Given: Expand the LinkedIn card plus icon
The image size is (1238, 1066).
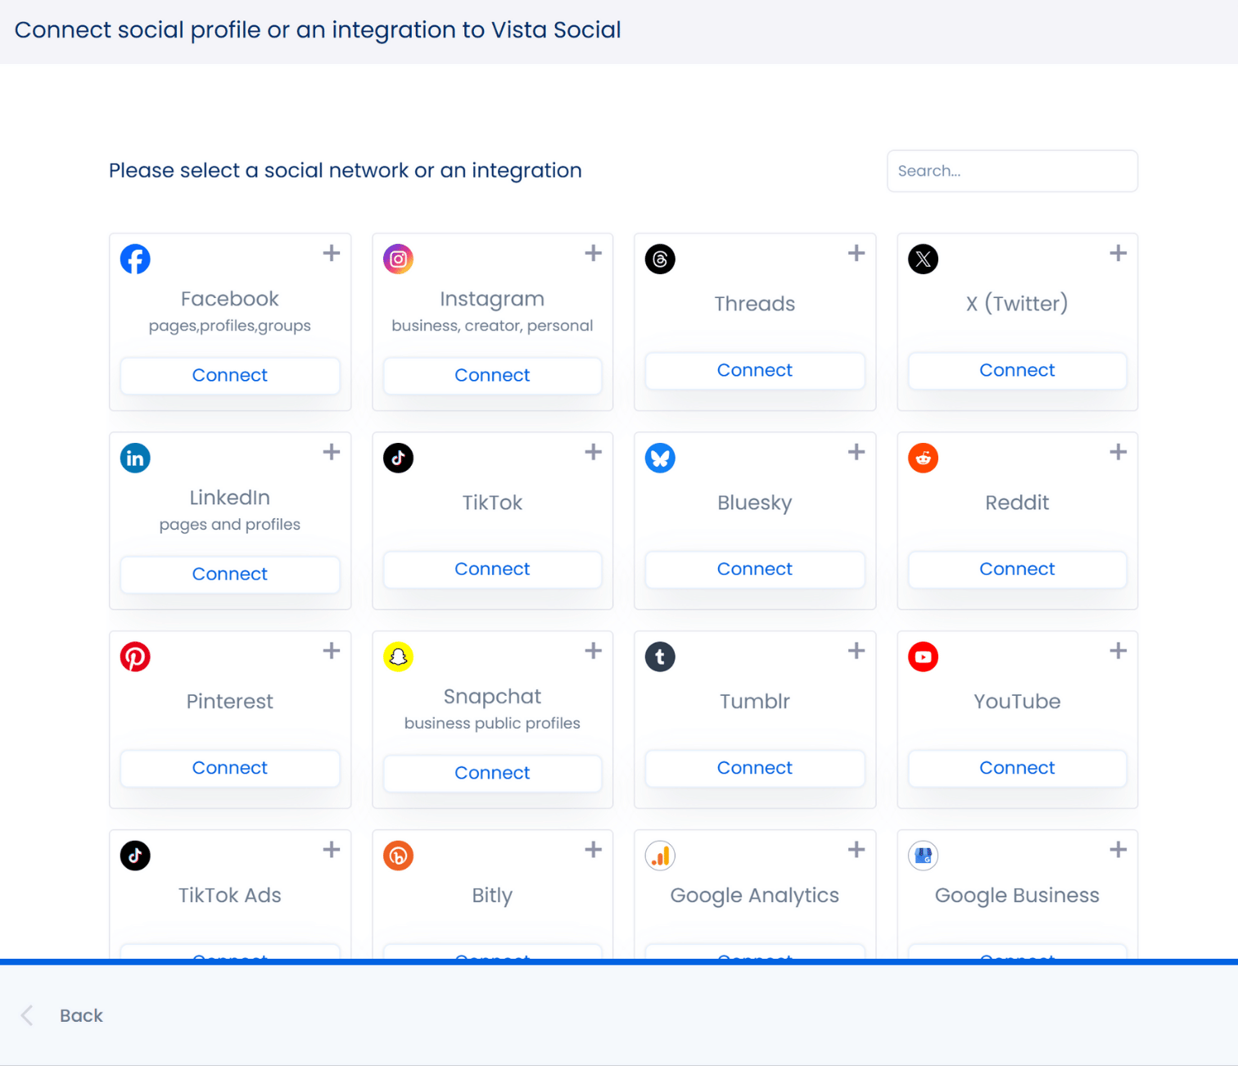Looking at the screenshot, I should [x=331, y=452].
